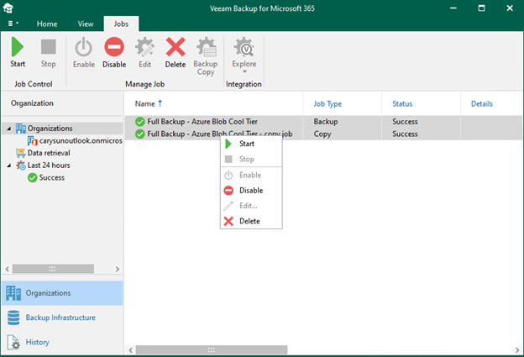This screenshot has width=524, height=357.
Task: Click Success status of the Copy job
Action: point(405,134)
